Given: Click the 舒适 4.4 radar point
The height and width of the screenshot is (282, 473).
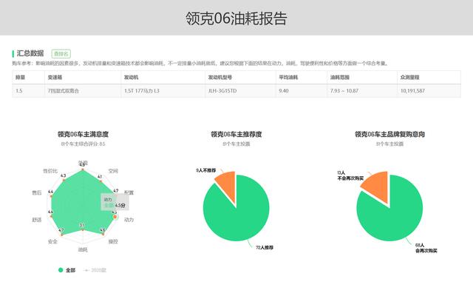Looking at the screenshot, I should 51,216.
